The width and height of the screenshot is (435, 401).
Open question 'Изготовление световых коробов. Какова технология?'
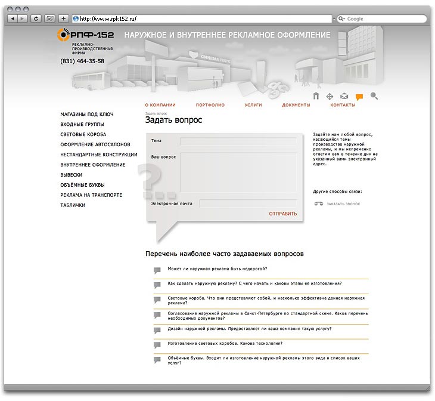click(x=225, y=343)
